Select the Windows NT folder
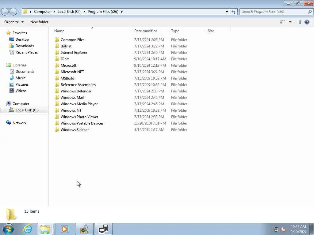The height and width of the screenshot is (235, 314). point(71,110)
